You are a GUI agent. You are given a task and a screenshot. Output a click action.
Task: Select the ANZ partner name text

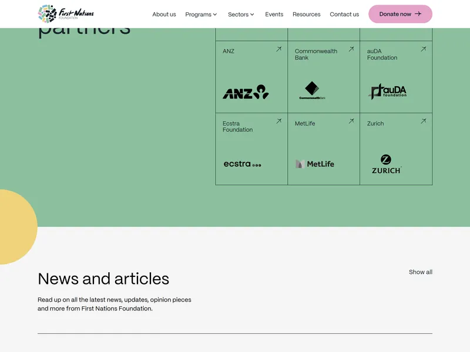pos(229,51)
